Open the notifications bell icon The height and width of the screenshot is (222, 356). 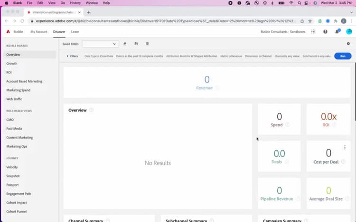click(337, 32)
